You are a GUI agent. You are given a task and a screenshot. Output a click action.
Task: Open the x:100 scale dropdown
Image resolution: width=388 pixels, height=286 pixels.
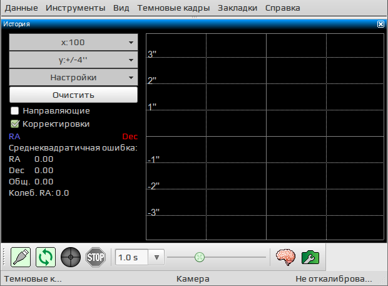click(73, 43)
